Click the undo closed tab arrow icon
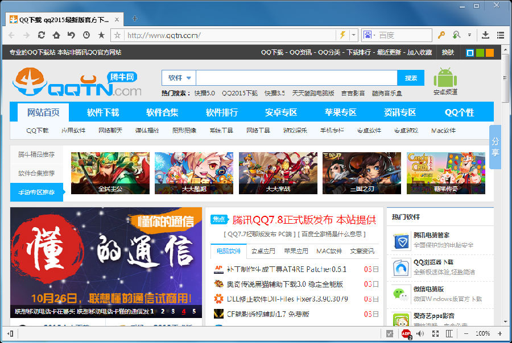512x343 pixels. coord(71,35)
